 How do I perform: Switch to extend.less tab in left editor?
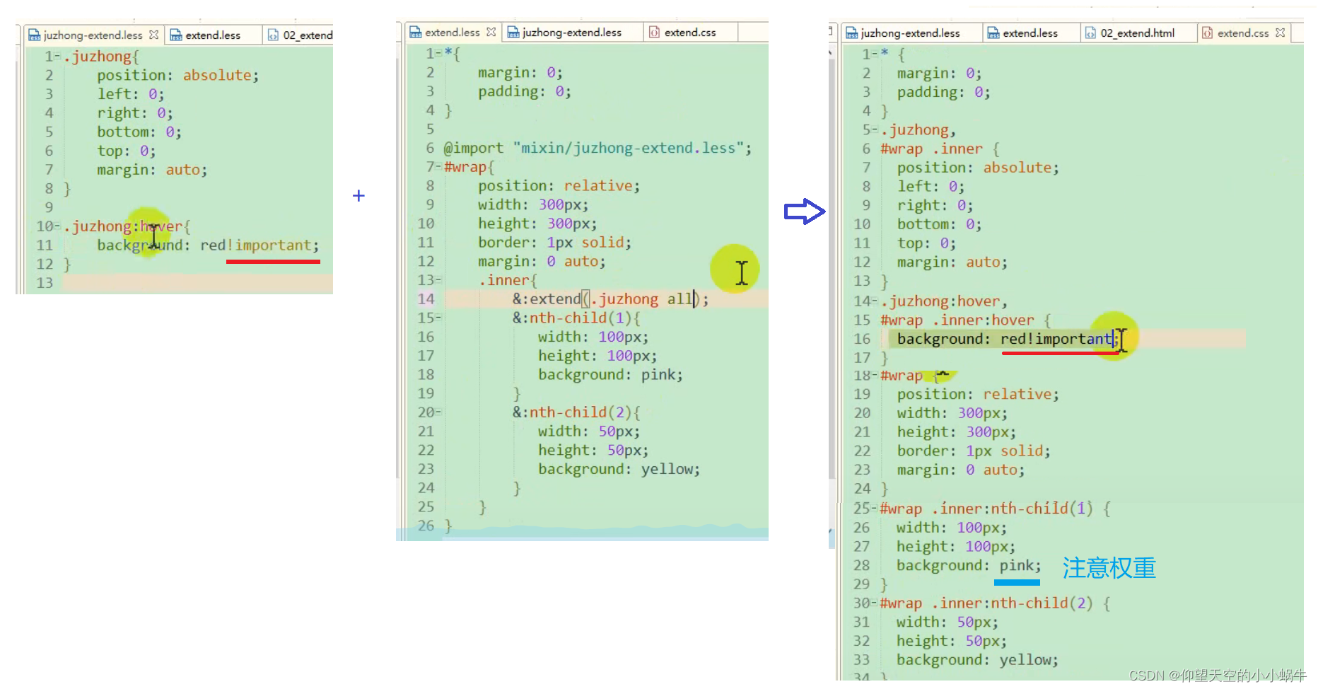(x=213, y=35)
